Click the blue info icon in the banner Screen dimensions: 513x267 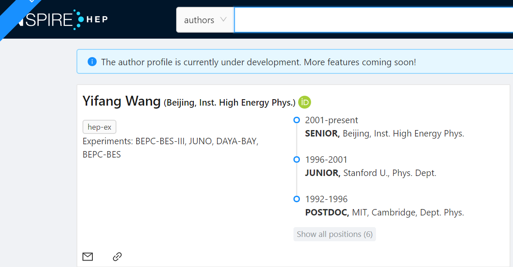(92, 61)
